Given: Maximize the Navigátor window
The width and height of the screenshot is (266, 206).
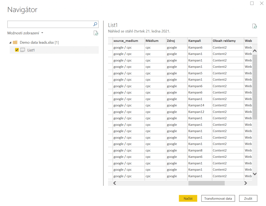Looking at the screenshot, I should tap(252, 3).
